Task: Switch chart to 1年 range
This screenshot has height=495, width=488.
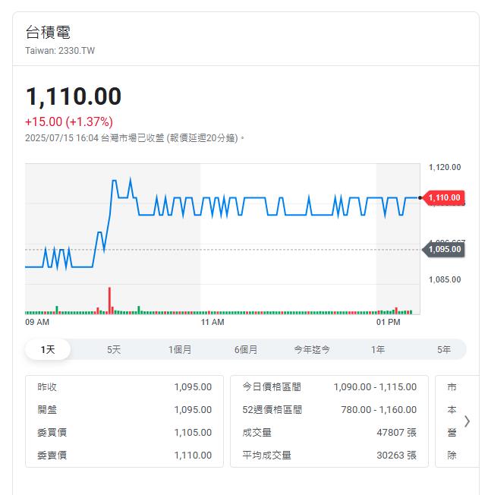Action: coord(377,349)
